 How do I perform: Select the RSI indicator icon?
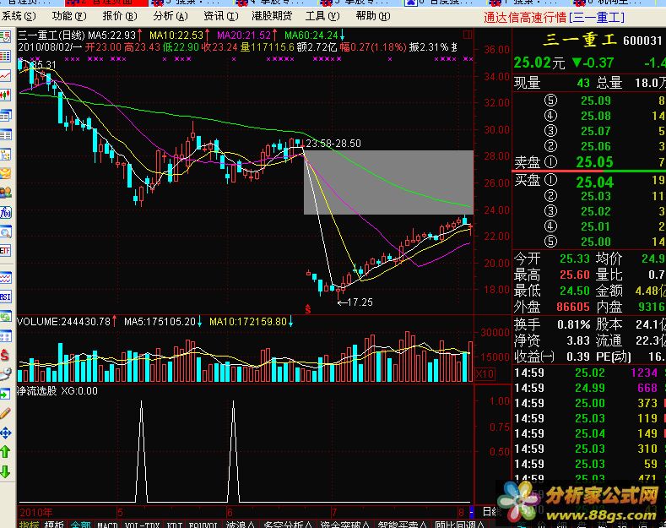pos(5,297)
